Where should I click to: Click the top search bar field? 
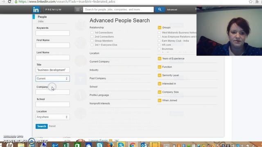(x=118, y=9)
